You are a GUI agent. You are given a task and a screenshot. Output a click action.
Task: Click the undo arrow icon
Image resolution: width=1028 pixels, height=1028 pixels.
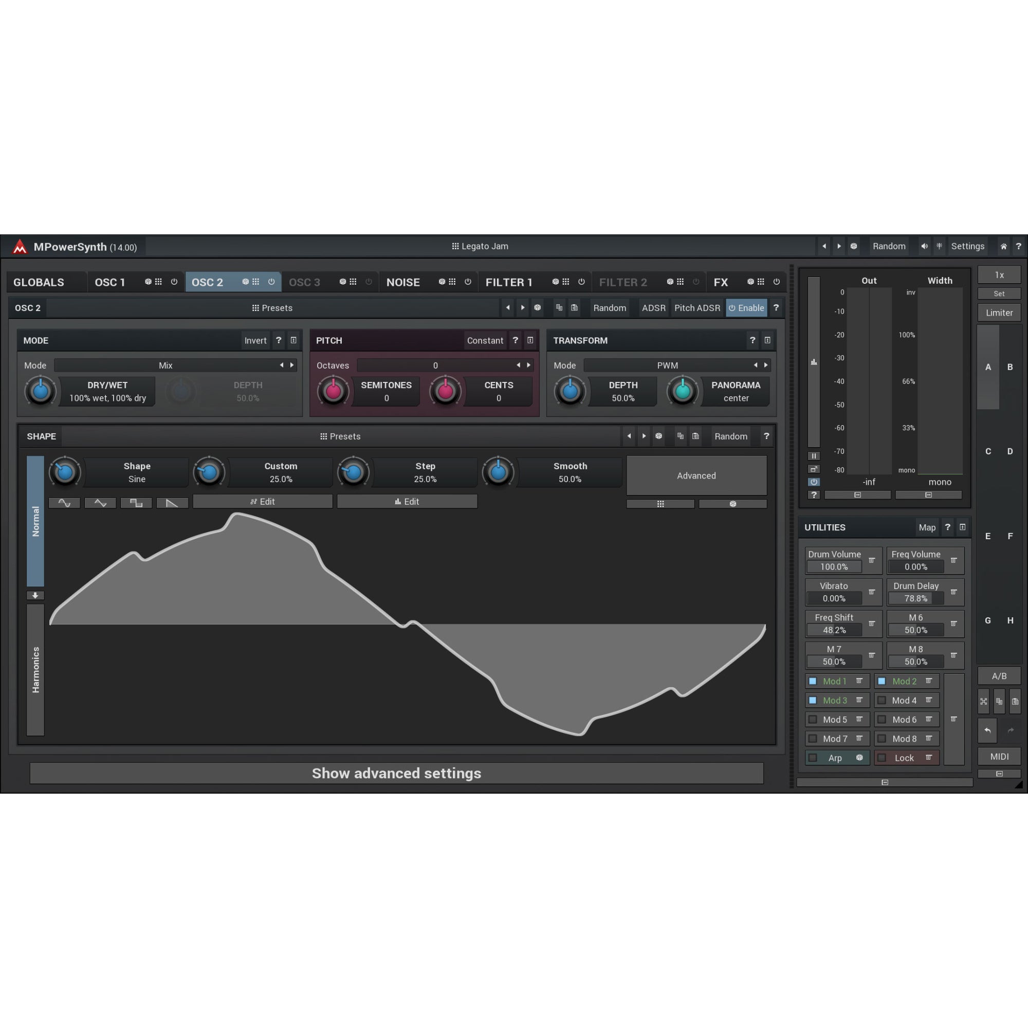987,730
